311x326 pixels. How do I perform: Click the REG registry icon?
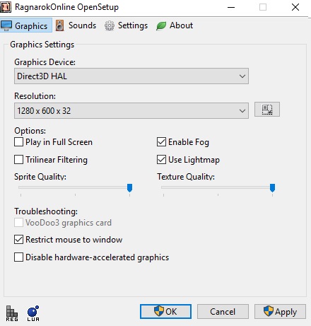tap(12, 313)
